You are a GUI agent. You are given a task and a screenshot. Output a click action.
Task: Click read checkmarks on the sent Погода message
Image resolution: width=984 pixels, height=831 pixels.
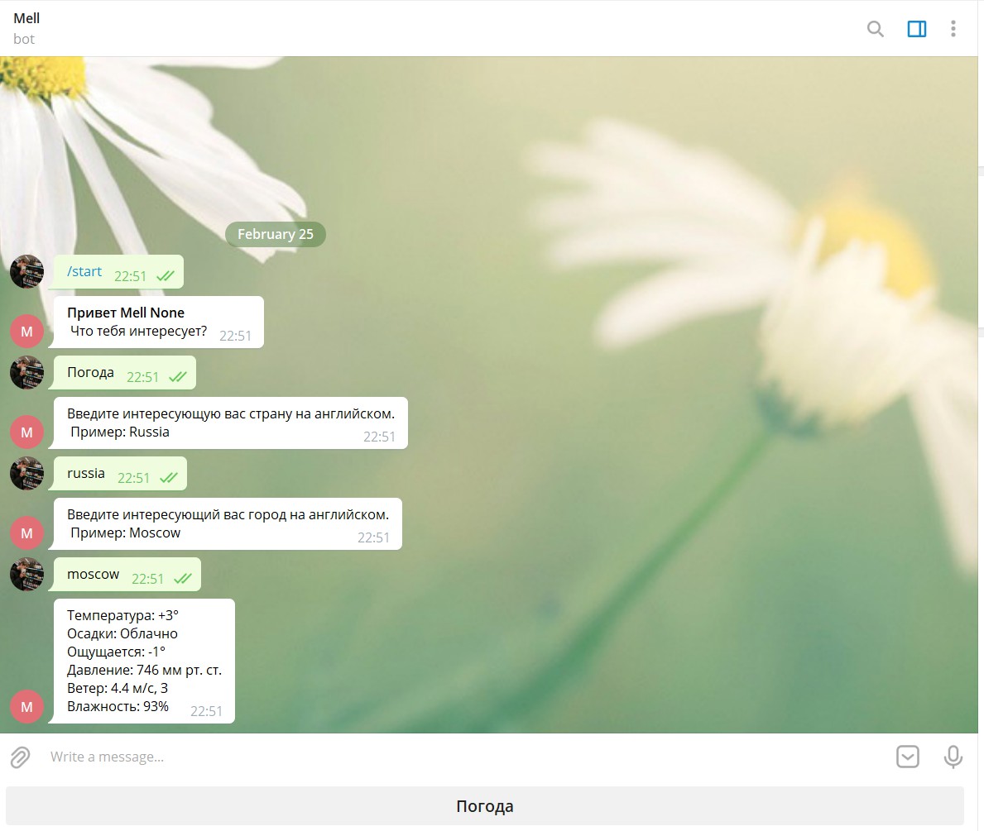[178, 377]
